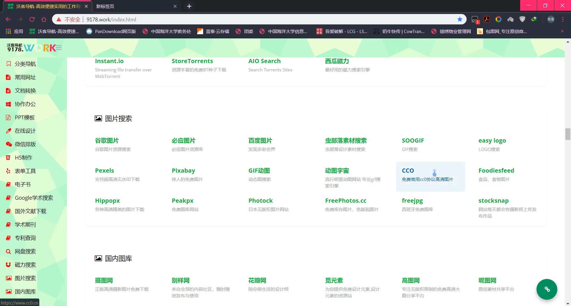Open new tab with plus button
The image size is (571, 306).
coord(189,6)
